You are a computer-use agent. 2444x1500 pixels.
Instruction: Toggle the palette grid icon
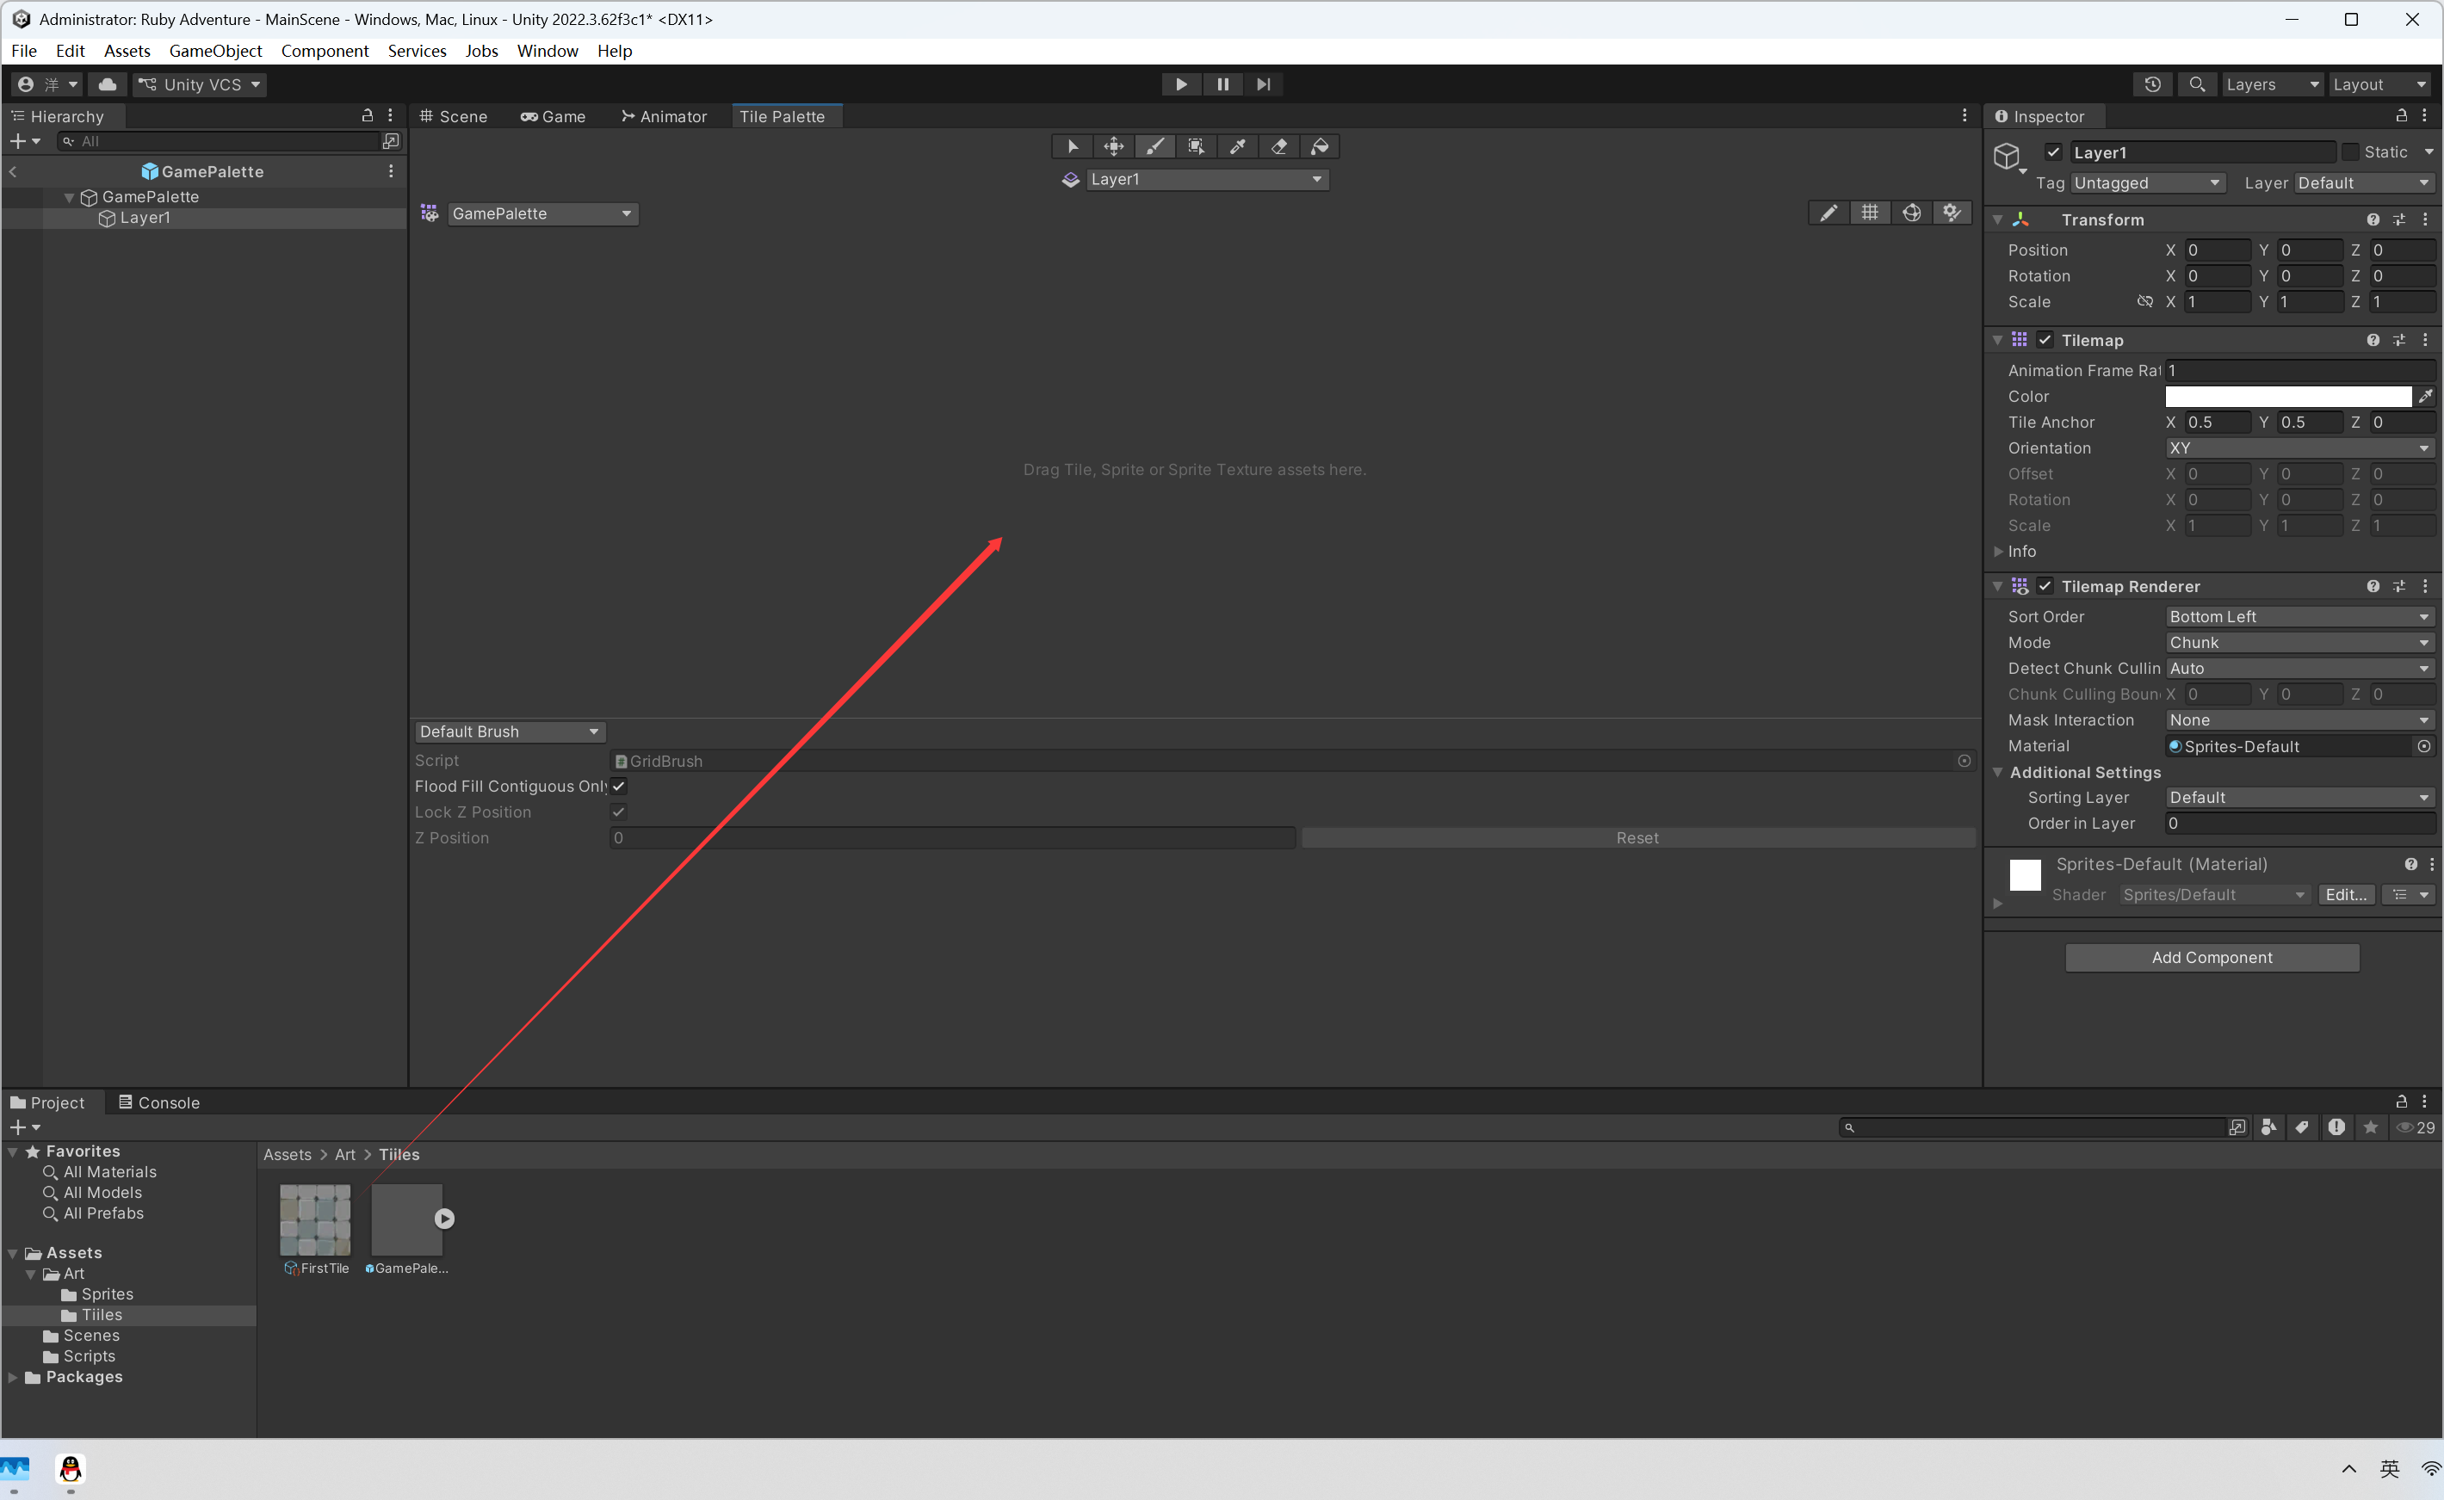tap(1870, 213)
